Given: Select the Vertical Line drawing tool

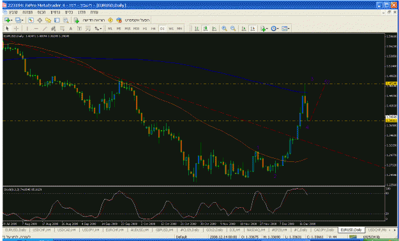Looking at the screenshot, I should tap(27, 29).
